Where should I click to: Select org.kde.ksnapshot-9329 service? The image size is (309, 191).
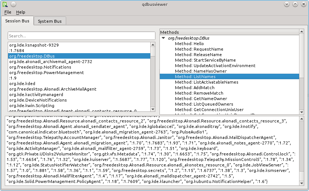coord(34,45)
